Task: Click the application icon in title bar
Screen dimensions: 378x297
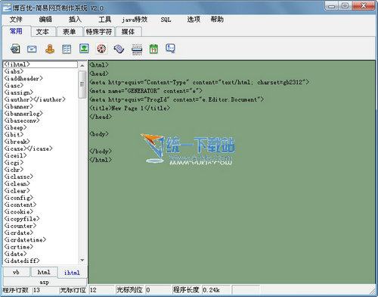Action: pyautogui.click(x=7, y=8)
